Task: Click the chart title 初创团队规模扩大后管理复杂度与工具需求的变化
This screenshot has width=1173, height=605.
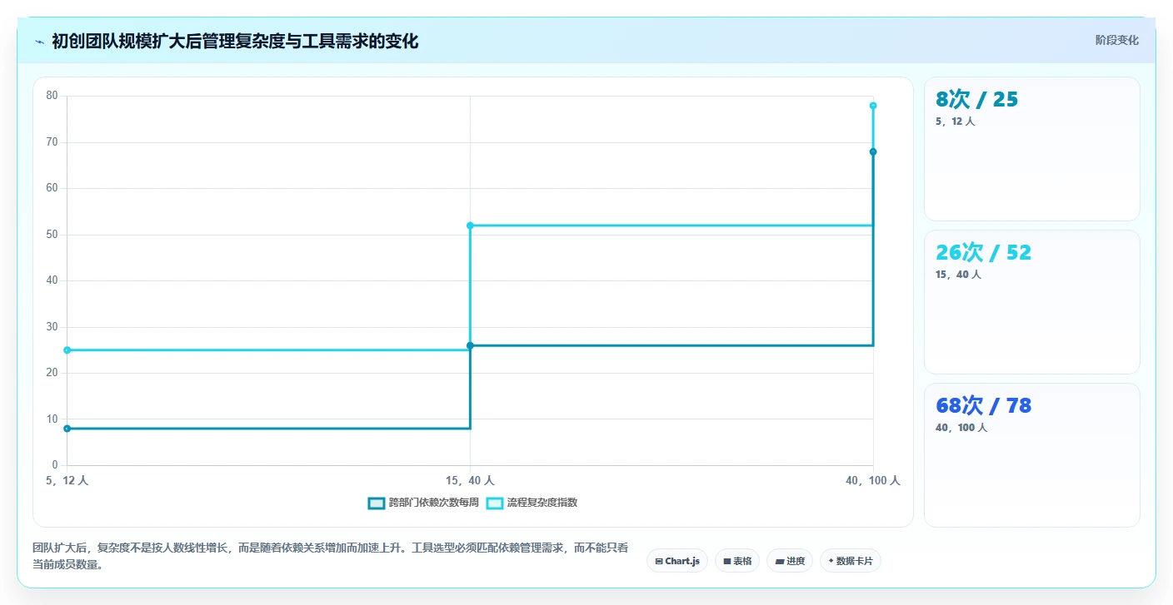Action: [x=235, y=42]
